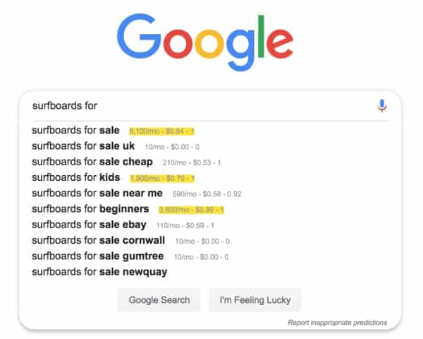Viewport: 423px width, 339px height.
Task: Click highlighted volume stats beside 'for kids'
Action: point(162,179)
